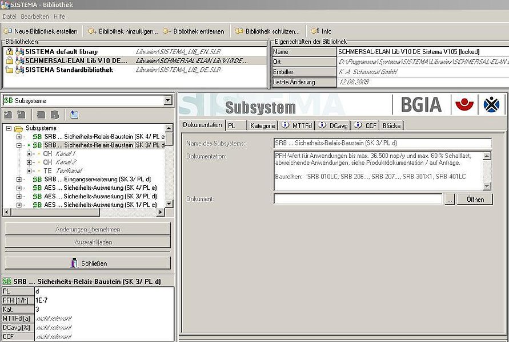Select CH Kanal 1 tree item
Image resolution: width=509 pixels, height=342 pixels.
(59, 153)
